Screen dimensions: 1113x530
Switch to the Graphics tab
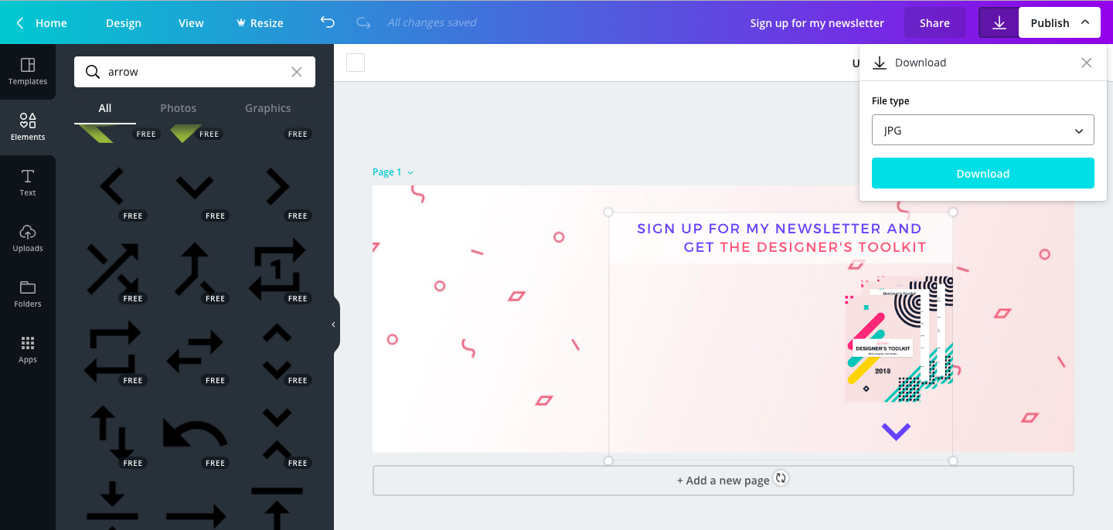268,108
